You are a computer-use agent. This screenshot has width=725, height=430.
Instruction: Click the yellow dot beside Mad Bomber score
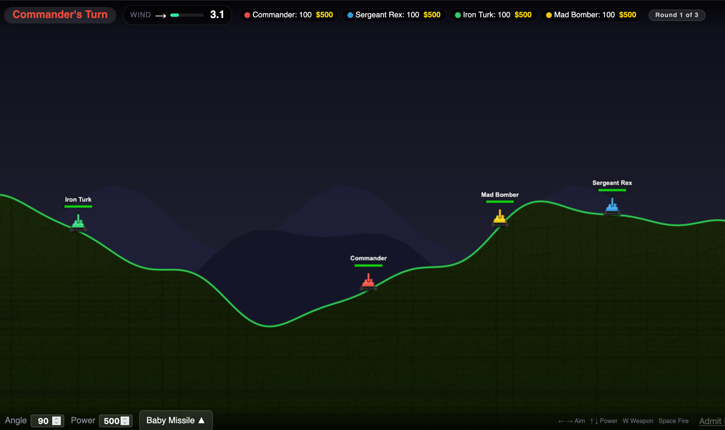[549, 15]
